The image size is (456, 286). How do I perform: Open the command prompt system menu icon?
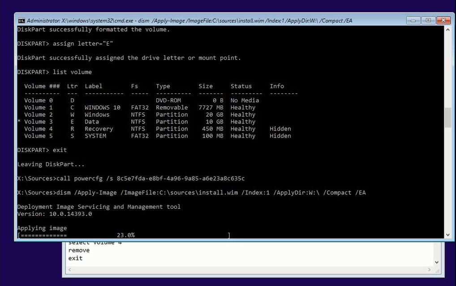[21, 20]
